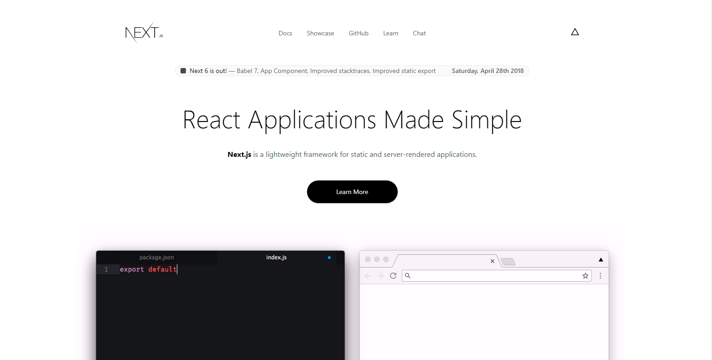Click the bold Next.js text in tagline

tap(239, 155)
